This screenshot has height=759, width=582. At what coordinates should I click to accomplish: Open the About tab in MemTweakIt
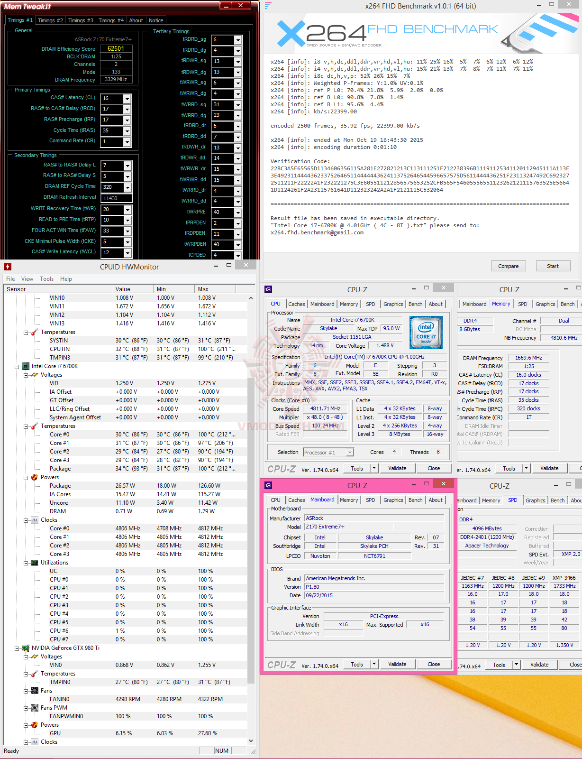tap(136, 20)
